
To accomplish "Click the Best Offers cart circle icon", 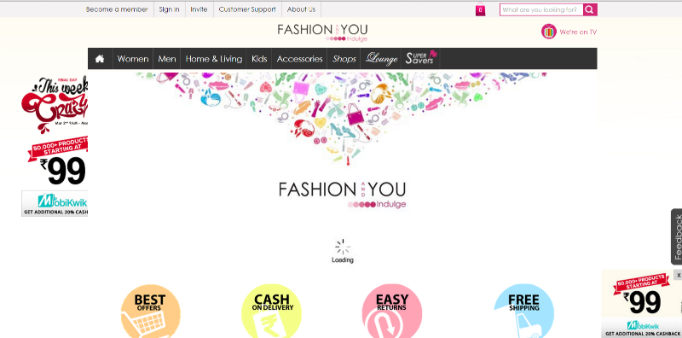I will 150,311.
